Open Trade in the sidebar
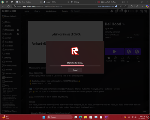The height and width of the screenshot is (120, 150). pyautogui.click(x=6, y=54)
